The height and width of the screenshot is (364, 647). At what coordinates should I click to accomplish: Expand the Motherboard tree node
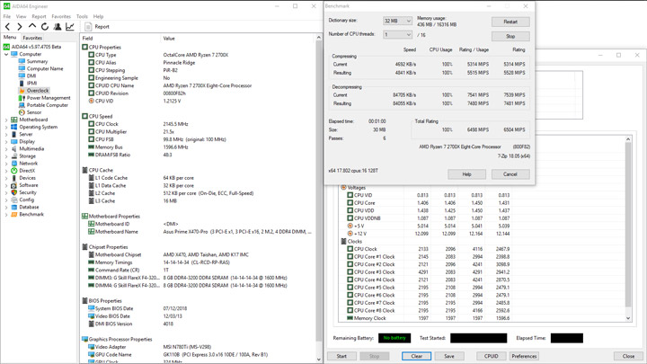point(6,120)
